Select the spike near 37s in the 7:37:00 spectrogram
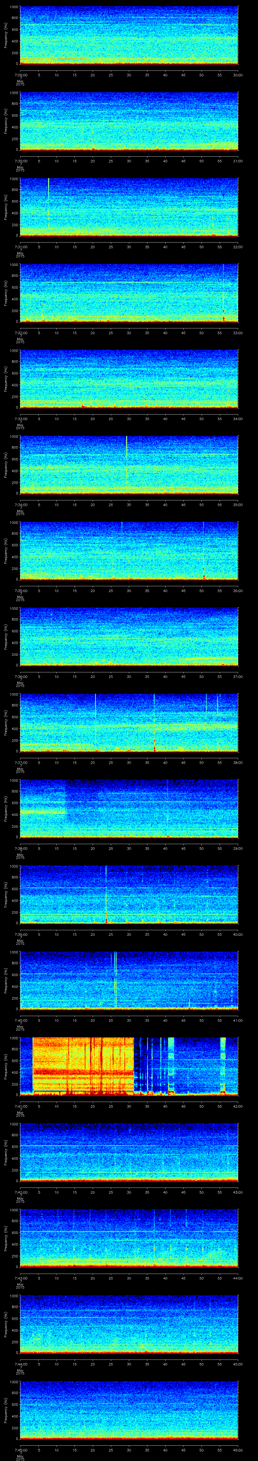Screen dimensions: 258x1461 (x=154, y=723)
